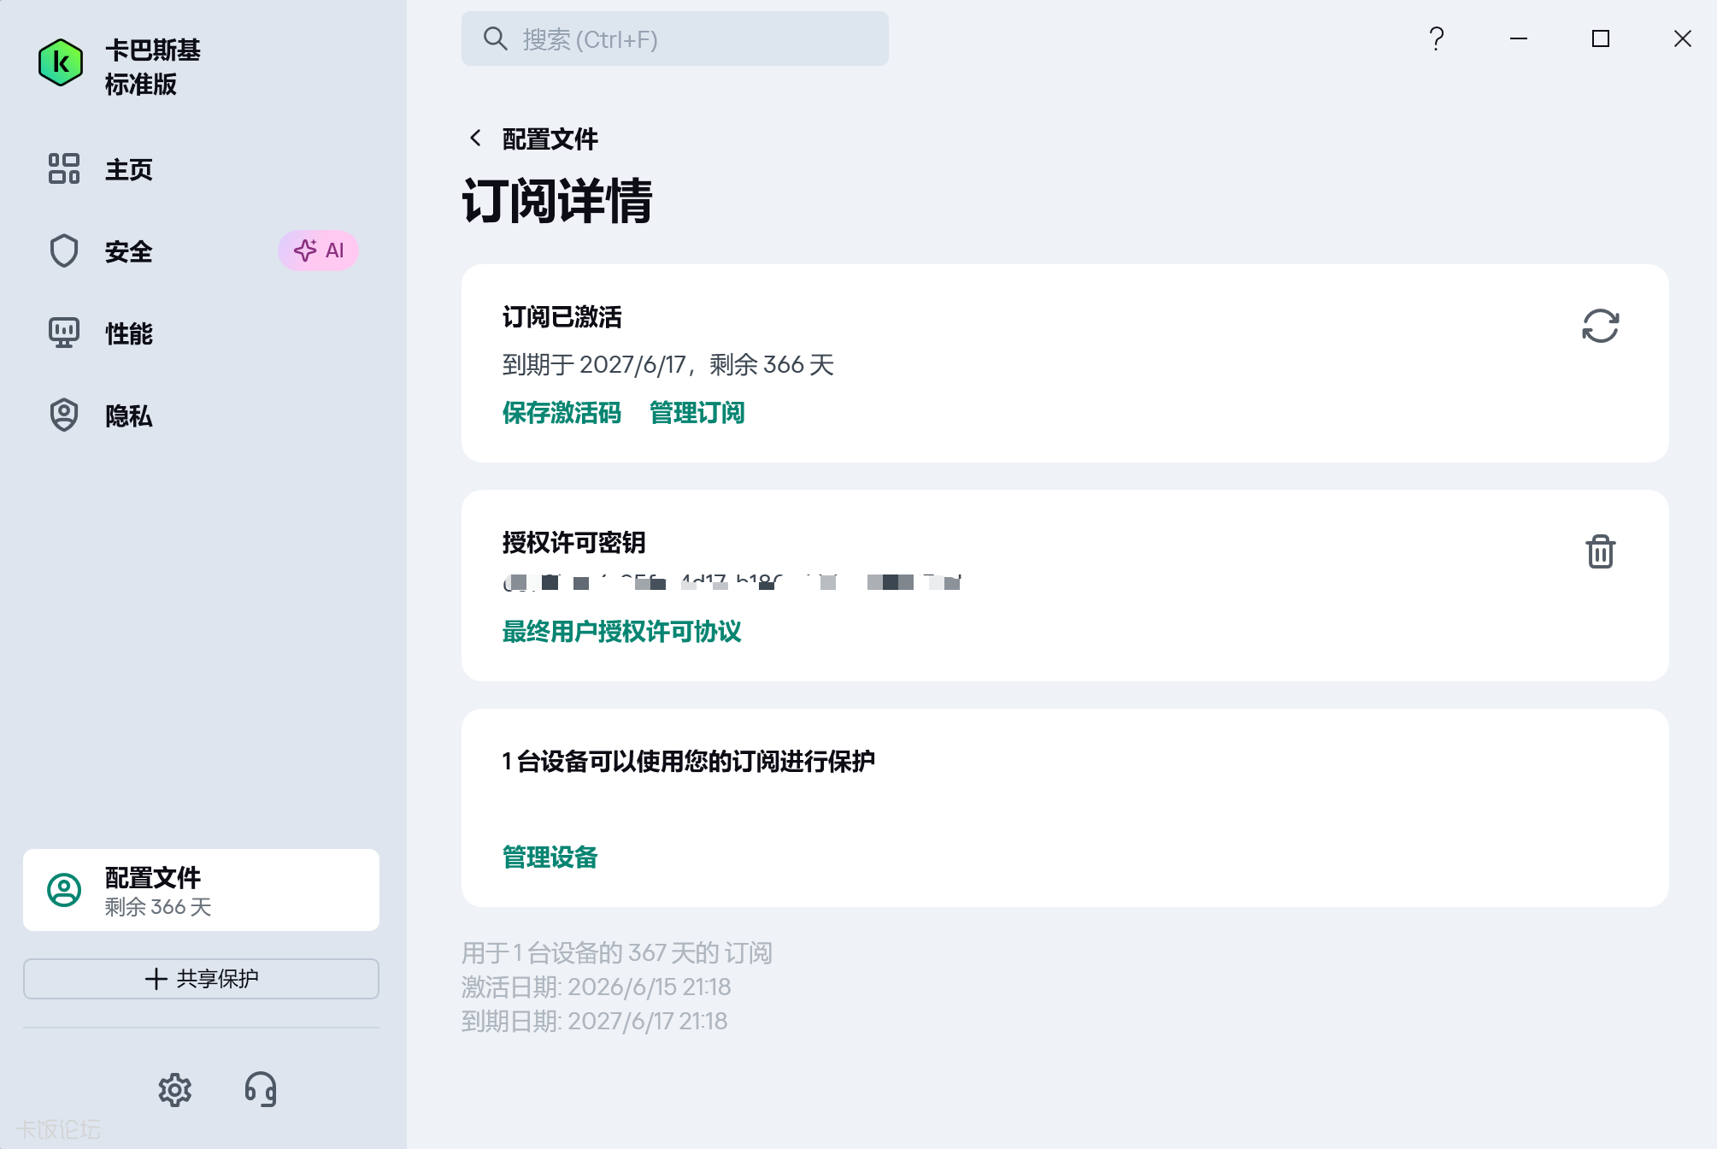
Task: Click the AI badge next to 安全
Action: [x=318, y=250]
